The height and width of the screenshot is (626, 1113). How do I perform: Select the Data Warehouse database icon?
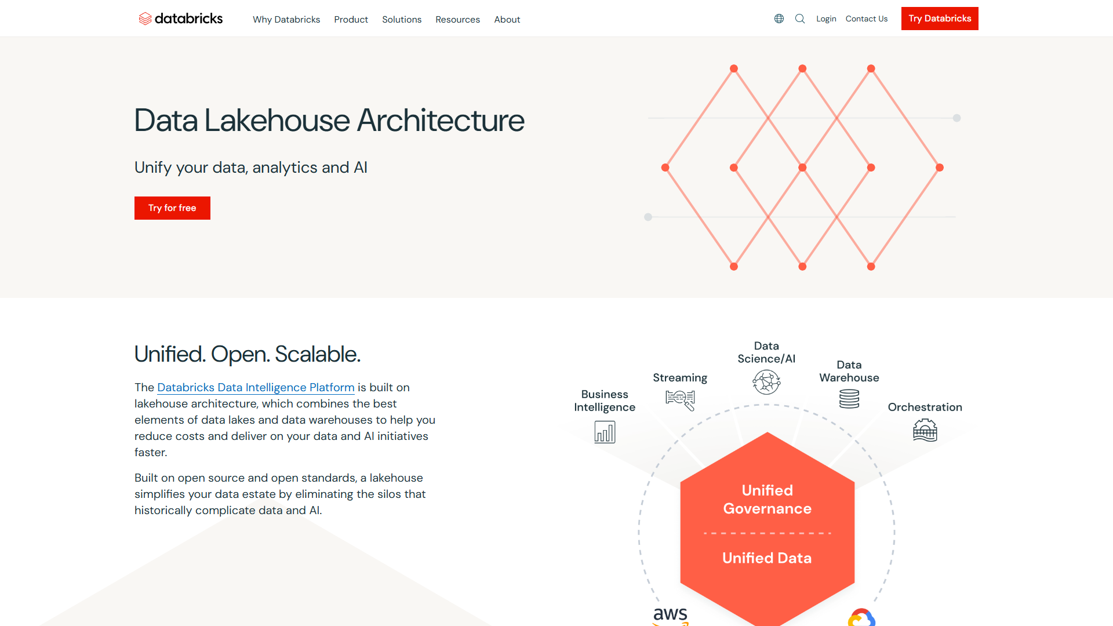[849, 398]
